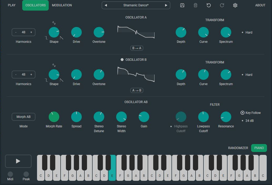
Task: Switch to the PLAY tab
Action: tap(12, 5)
